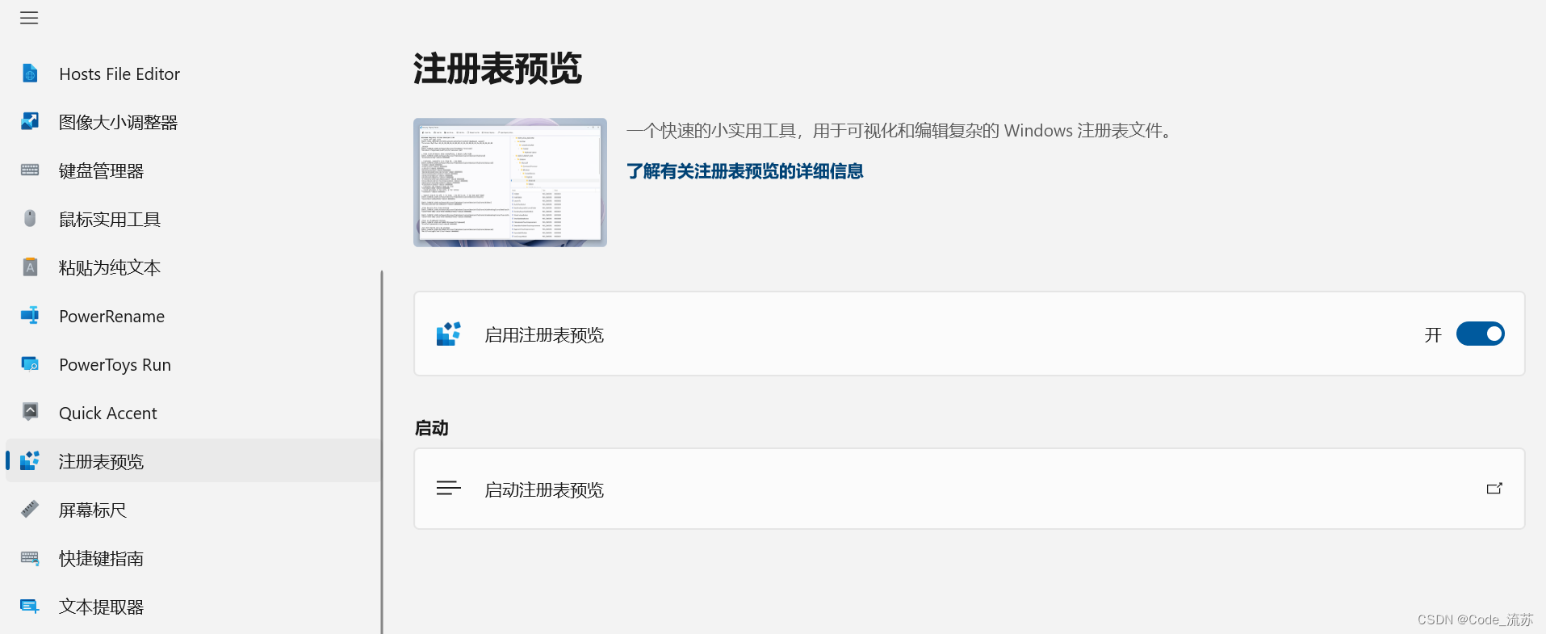The width and height of the screenshot is (1546, 634).
Task: Click the 屏幕标尺 ruler icon
Action: pos(30,510)
